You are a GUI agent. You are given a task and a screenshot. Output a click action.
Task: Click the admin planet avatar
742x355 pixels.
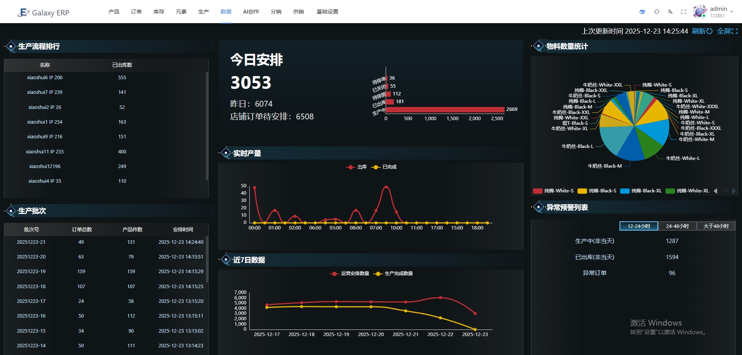click(699, 12)
